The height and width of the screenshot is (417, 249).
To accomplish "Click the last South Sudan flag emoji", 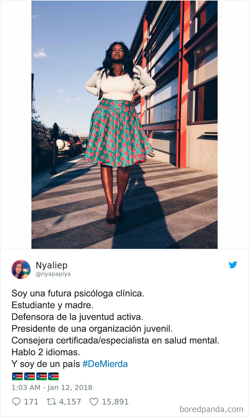I will [x=53, y=376].
